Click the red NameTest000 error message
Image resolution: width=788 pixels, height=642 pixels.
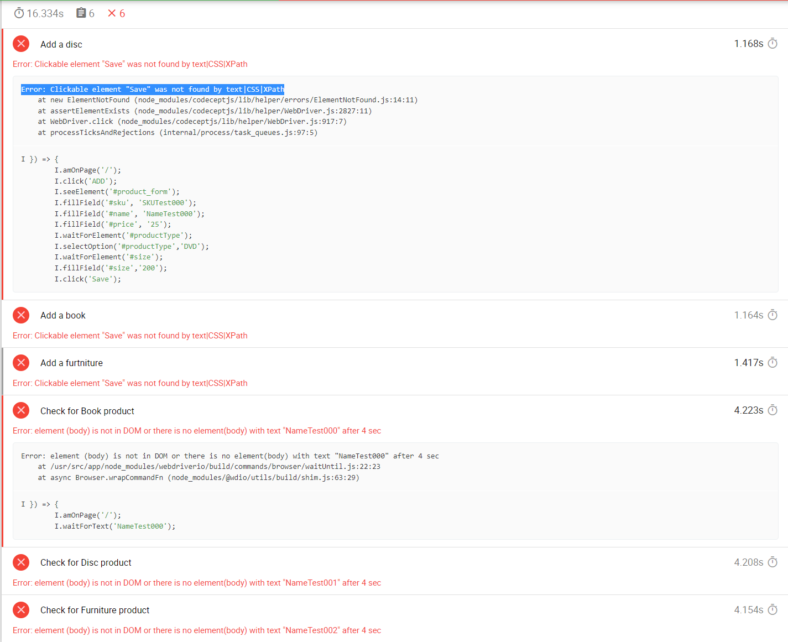197,431
